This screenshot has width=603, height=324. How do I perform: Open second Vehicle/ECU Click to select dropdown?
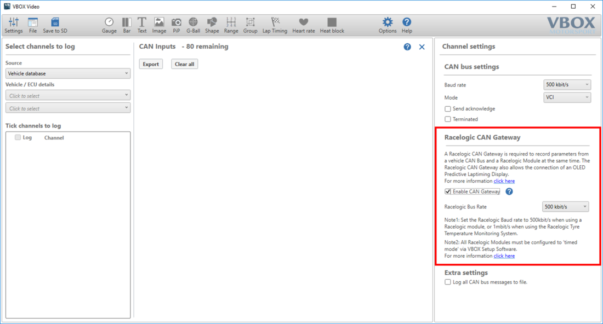[67, 108]
